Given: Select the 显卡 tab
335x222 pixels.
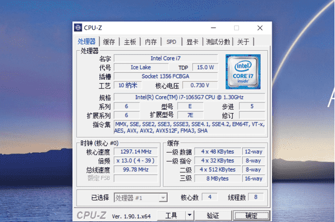Looking at the screenshot, I should pos(192,42).
